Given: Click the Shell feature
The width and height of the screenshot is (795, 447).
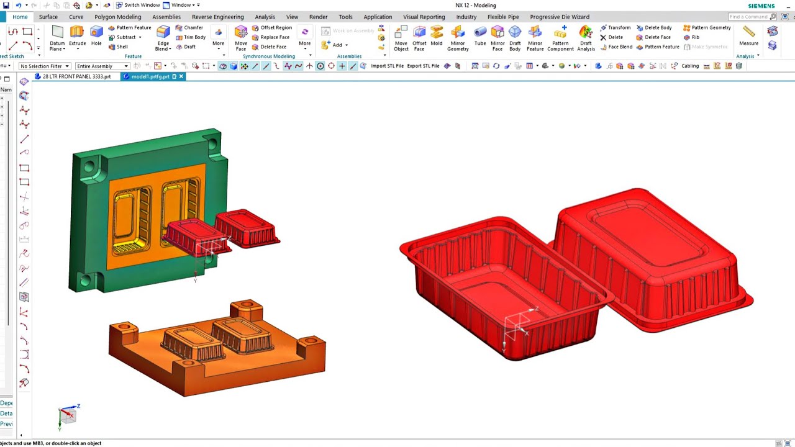Looking at the screenshot, I should (x=118, y=47).
